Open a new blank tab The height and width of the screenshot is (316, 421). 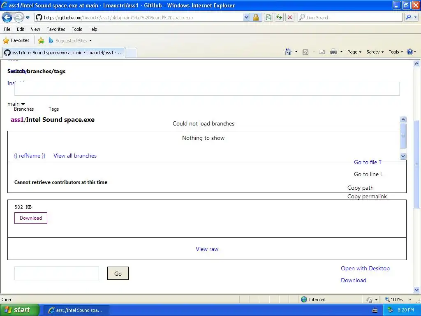coord(131,53)
